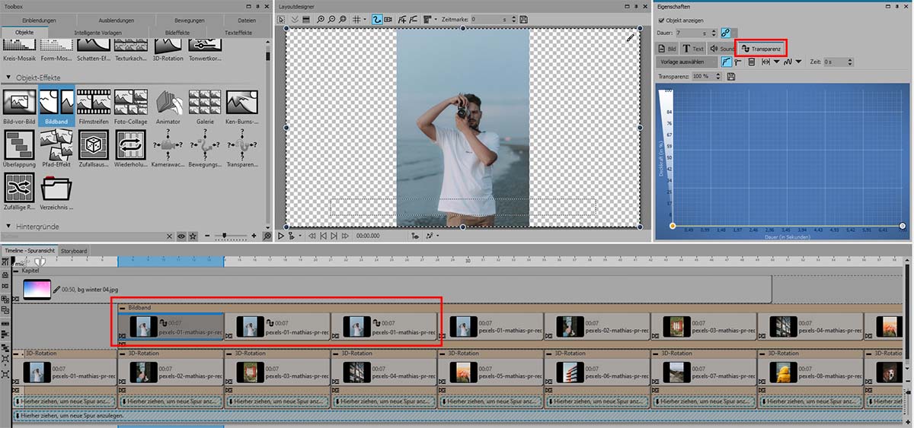Image resolution: width=914 pixels, height=428 pixels.
Task: Click the Zufallsauswahl dice icon
Action: pos(93,146)
